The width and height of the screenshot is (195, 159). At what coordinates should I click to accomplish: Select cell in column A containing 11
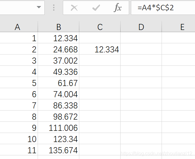19,150
